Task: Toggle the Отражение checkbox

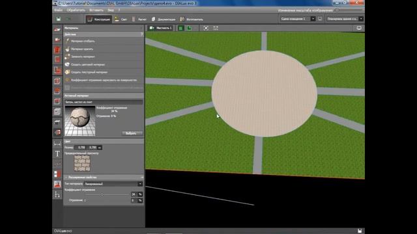Action: coord(85,200)
